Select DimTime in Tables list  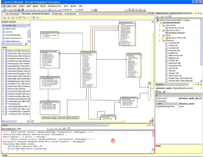coord(17,89)
